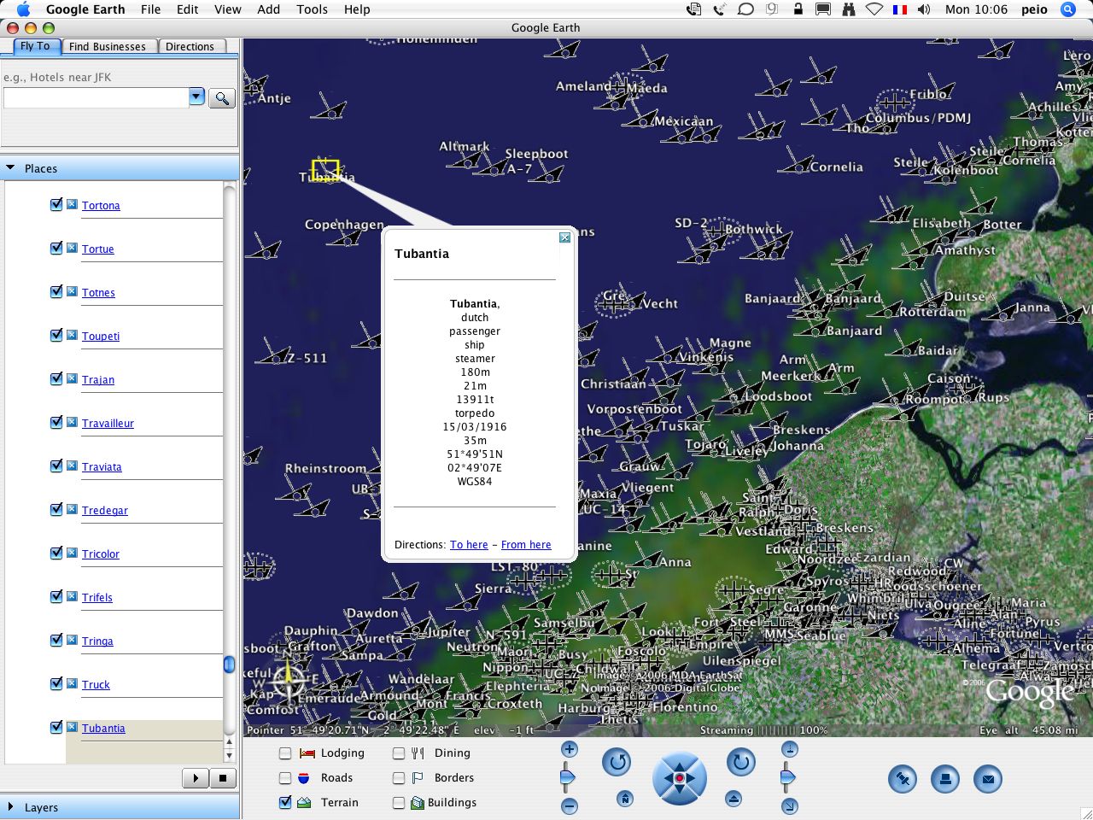Uncheck the Trajan checkbox
1093x820 pixels.
point(56,378)
